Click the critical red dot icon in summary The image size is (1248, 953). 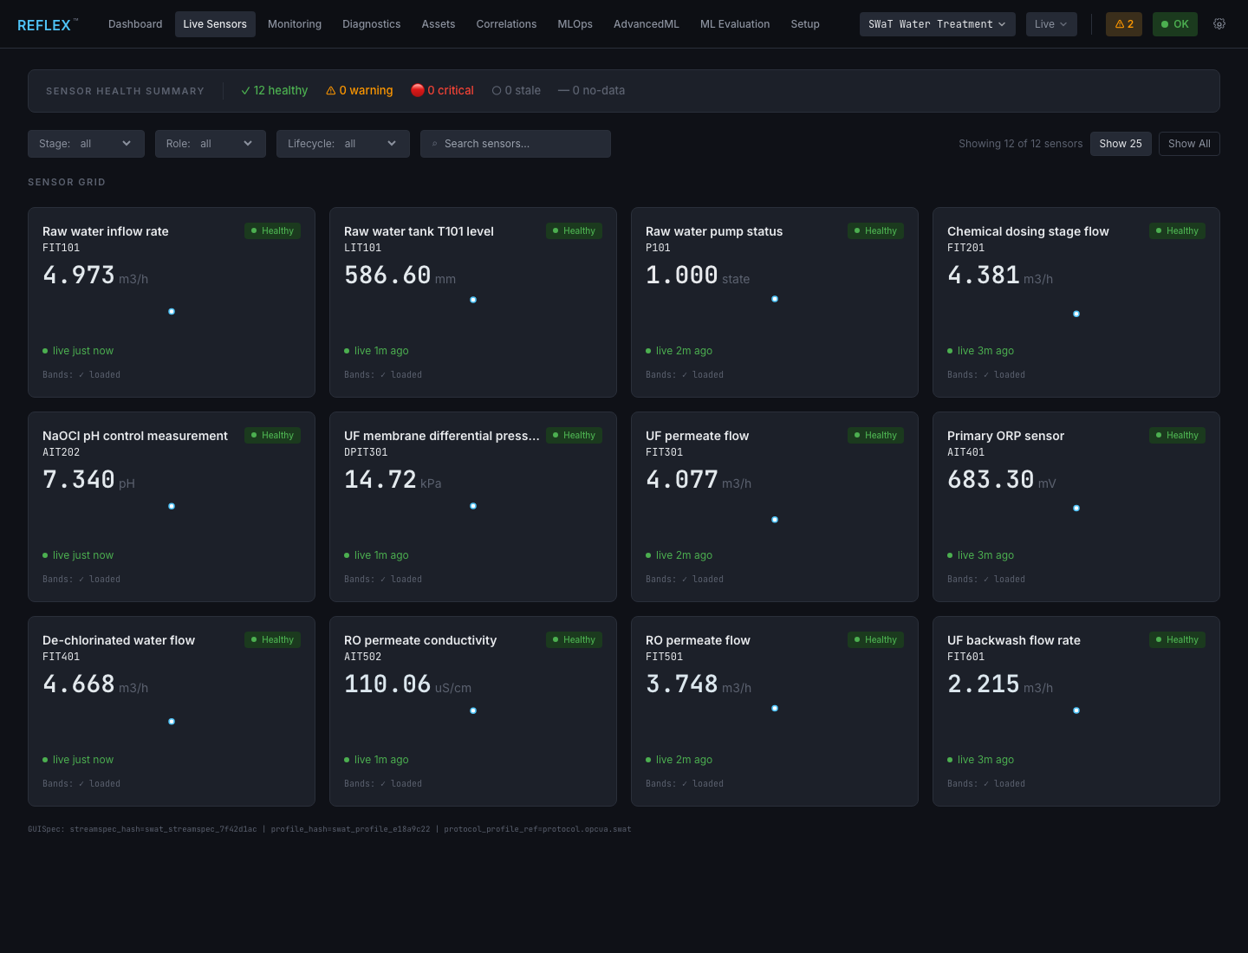(x=418, y=90)
